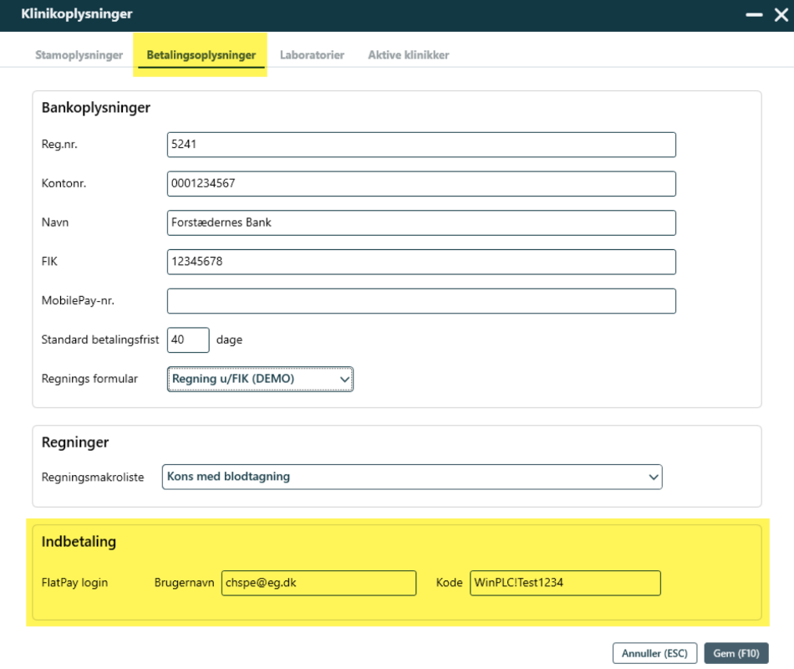The height and width of the screenshot is (669, 794).
Task: Switch to the Stamoplysninger tab
Action: 79,55
